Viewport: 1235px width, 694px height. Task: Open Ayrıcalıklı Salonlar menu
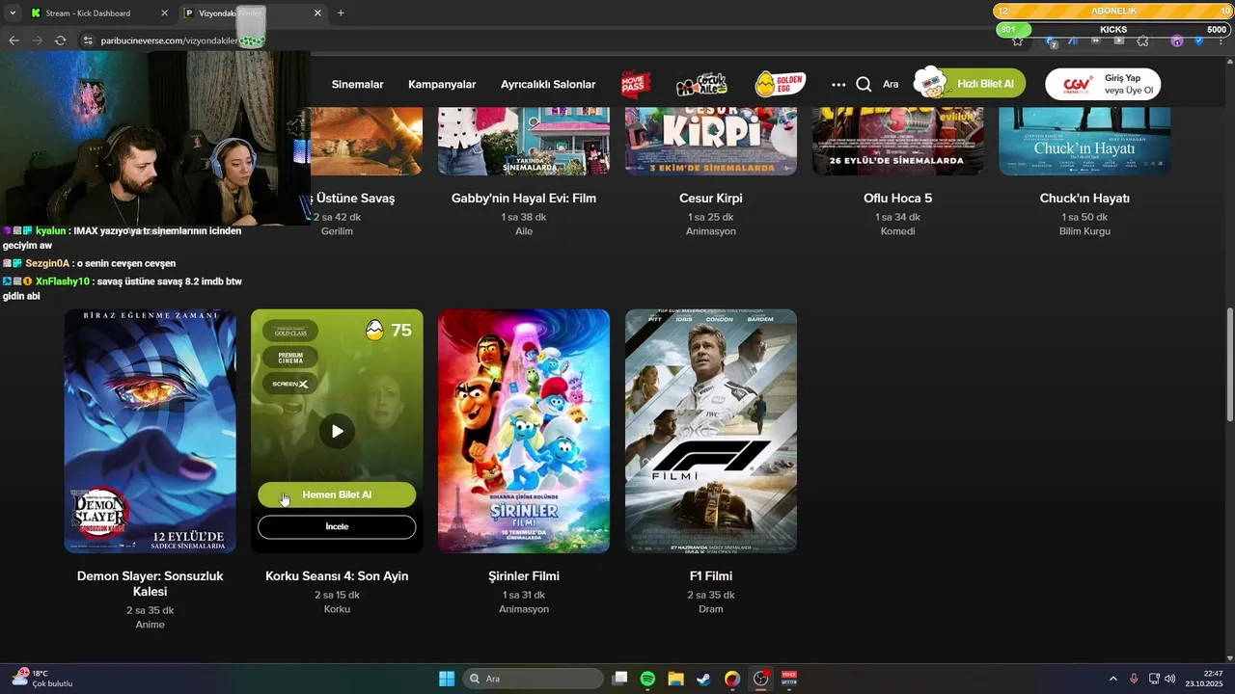548,84
